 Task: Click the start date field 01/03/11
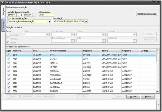click(12, 15)
